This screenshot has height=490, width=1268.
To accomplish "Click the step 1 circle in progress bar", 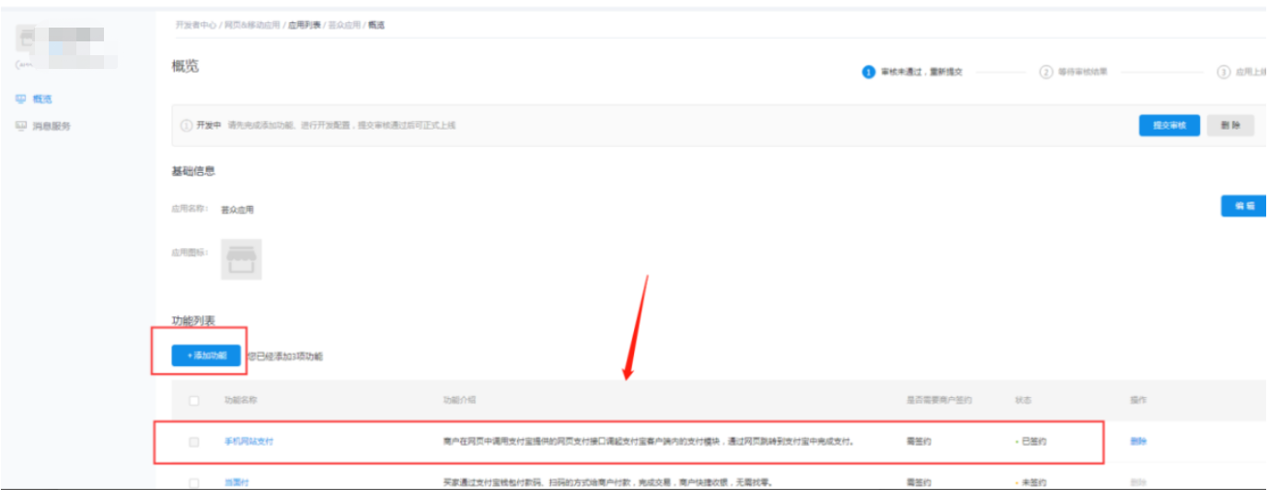I will (x=868, y=73).
